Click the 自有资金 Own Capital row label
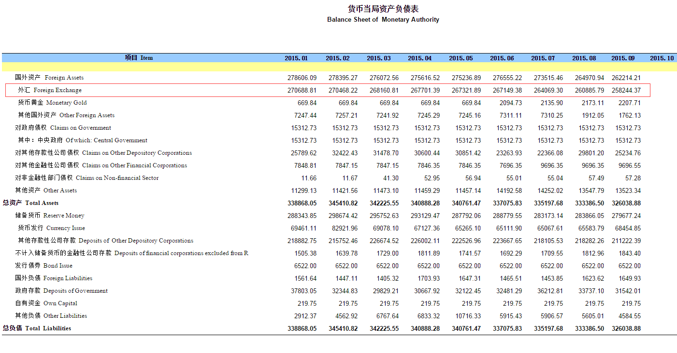 pyautogui.click(x=46, y=303)
